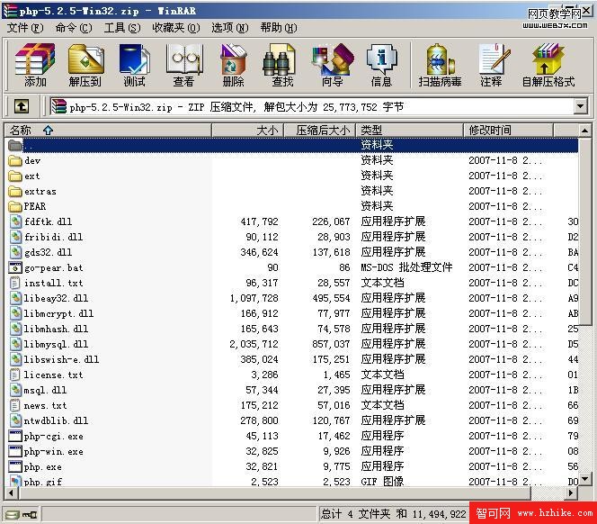Viewport: 597px width, 524px height.
Task: Sort by Modified (修改时间) column header
Action: pos(508,130)
